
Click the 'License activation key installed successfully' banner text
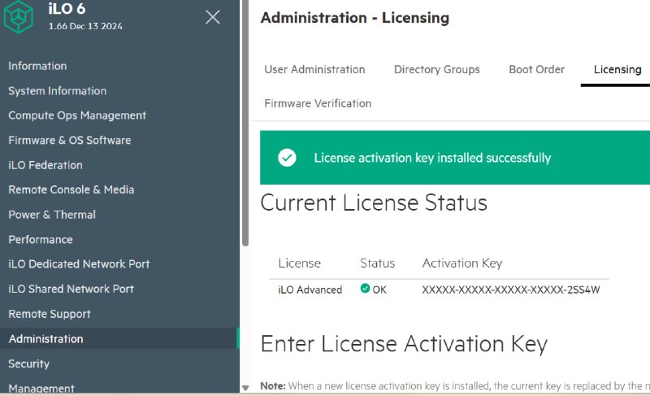coord(432,158)
